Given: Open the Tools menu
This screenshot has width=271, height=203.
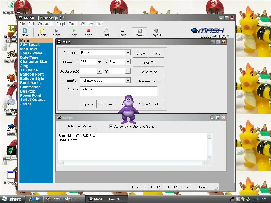Looking at the screenshot, I should pos(73,24).
